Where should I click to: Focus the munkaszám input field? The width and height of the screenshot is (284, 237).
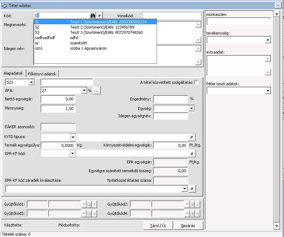[x=239, y=21]
